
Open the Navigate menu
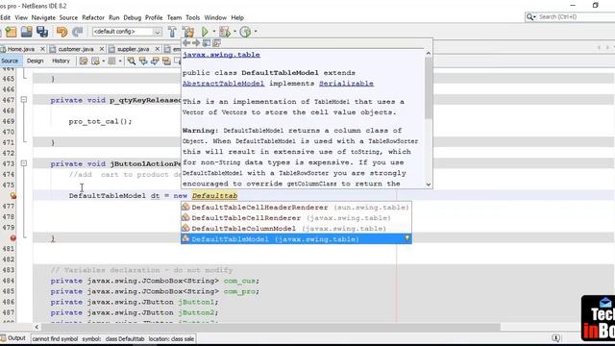[43, 17]
